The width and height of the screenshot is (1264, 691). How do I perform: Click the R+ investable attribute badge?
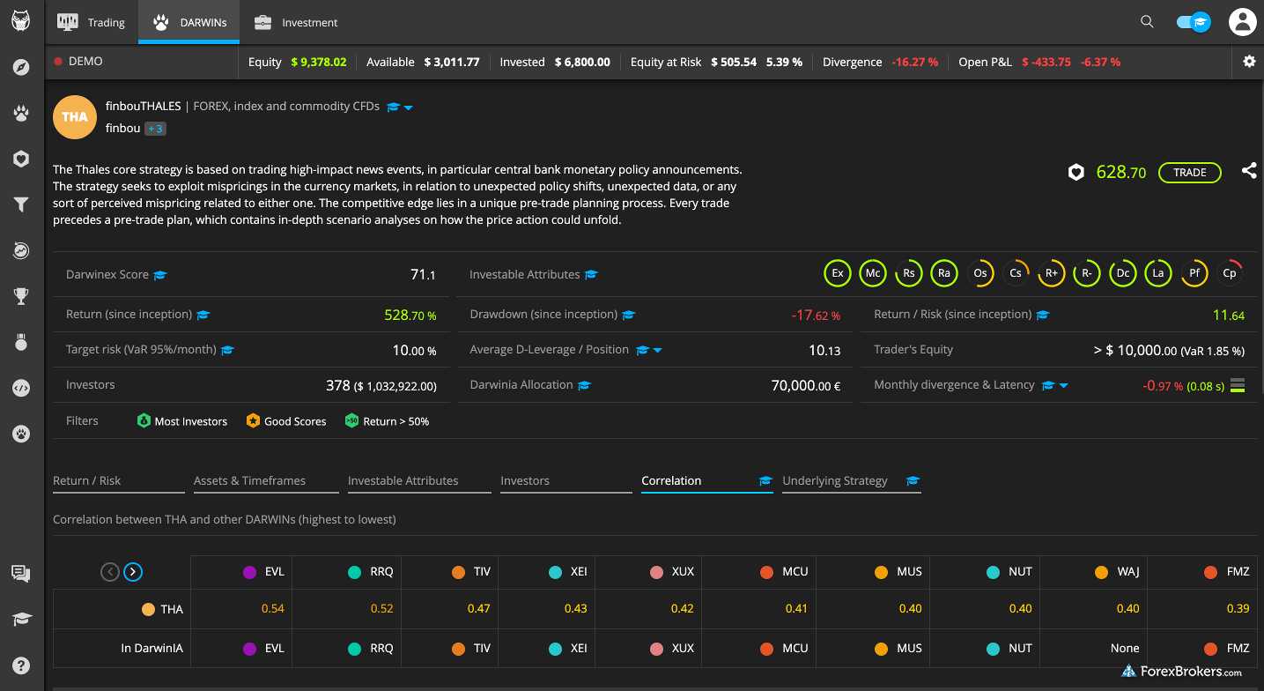(1052, 273)
